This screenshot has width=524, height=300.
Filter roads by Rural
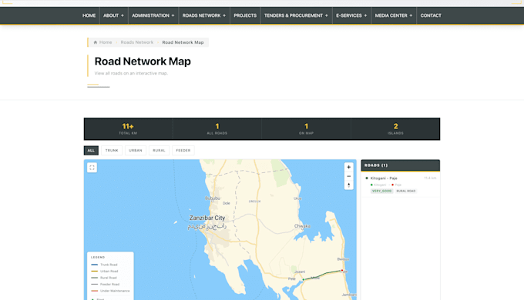[159, 151]
